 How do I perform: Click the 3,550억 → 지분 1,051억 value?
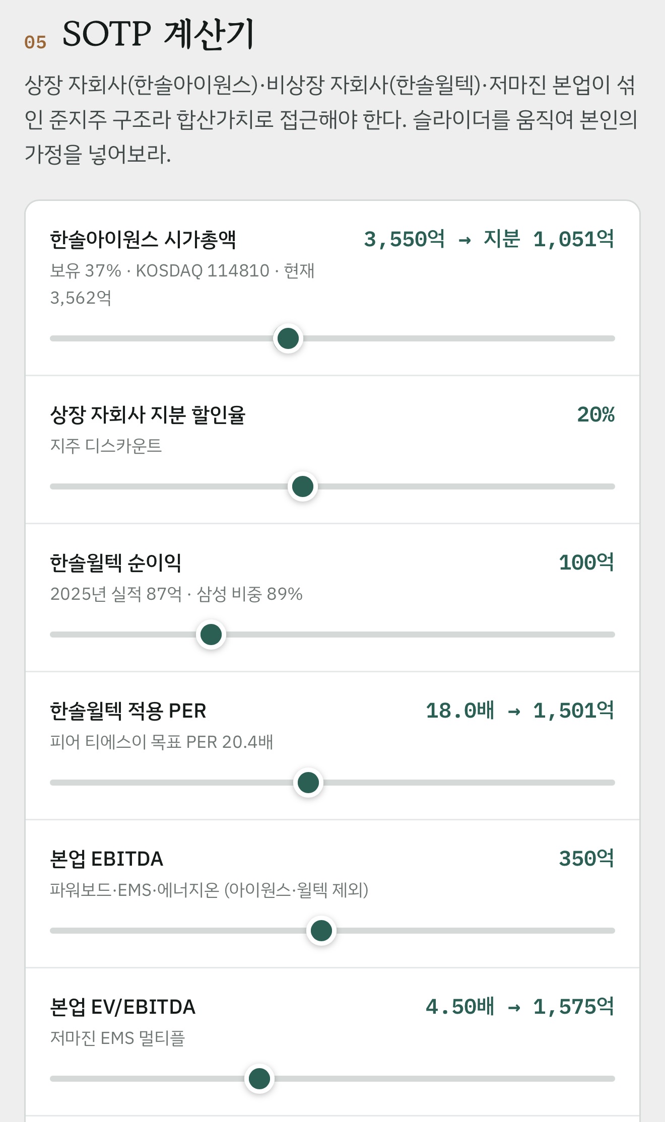click(489, 239)
